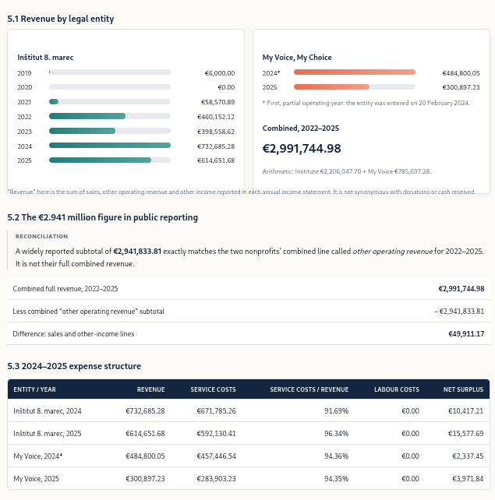Click the net surplus cell €10,417.21

[x=466, y=411]
